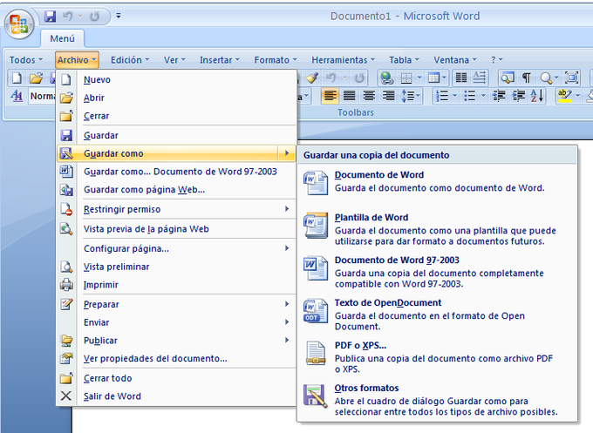Click the Documento de Word icon in submenu
This screenshot has width=593, height=433.
click(316, 182)
